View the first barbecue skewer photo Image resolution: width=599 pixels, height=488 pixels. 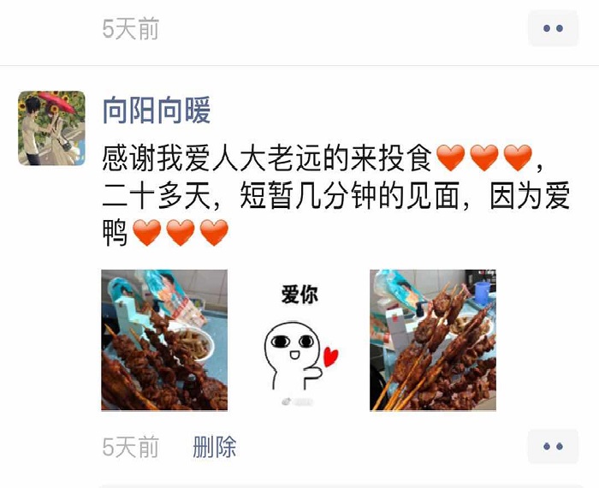(164, 340)
